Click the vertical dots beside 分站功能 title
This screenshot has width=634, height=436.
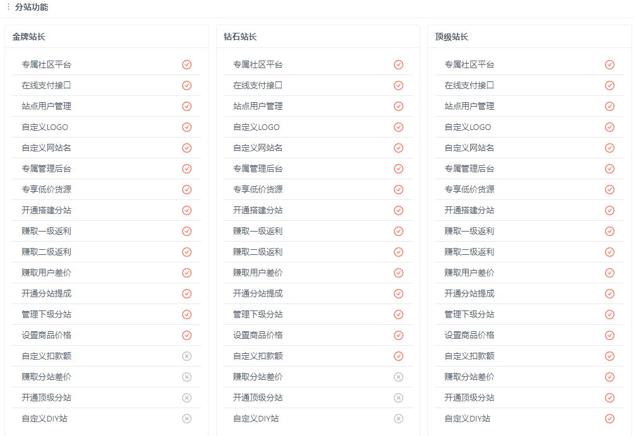coord(8,7)
